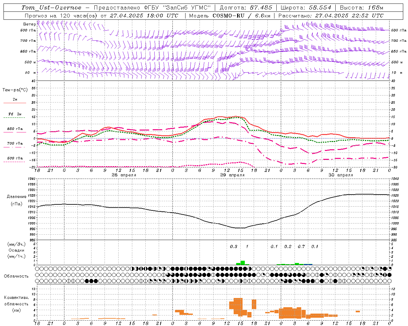Click the "29 апреля" date label
The image size is (408, 326).
tap(232, 175)
